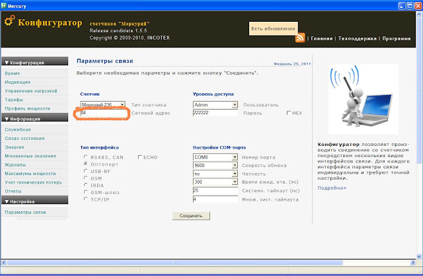
Task: Open Индикация in the sidebar
Action: (18, 83)
